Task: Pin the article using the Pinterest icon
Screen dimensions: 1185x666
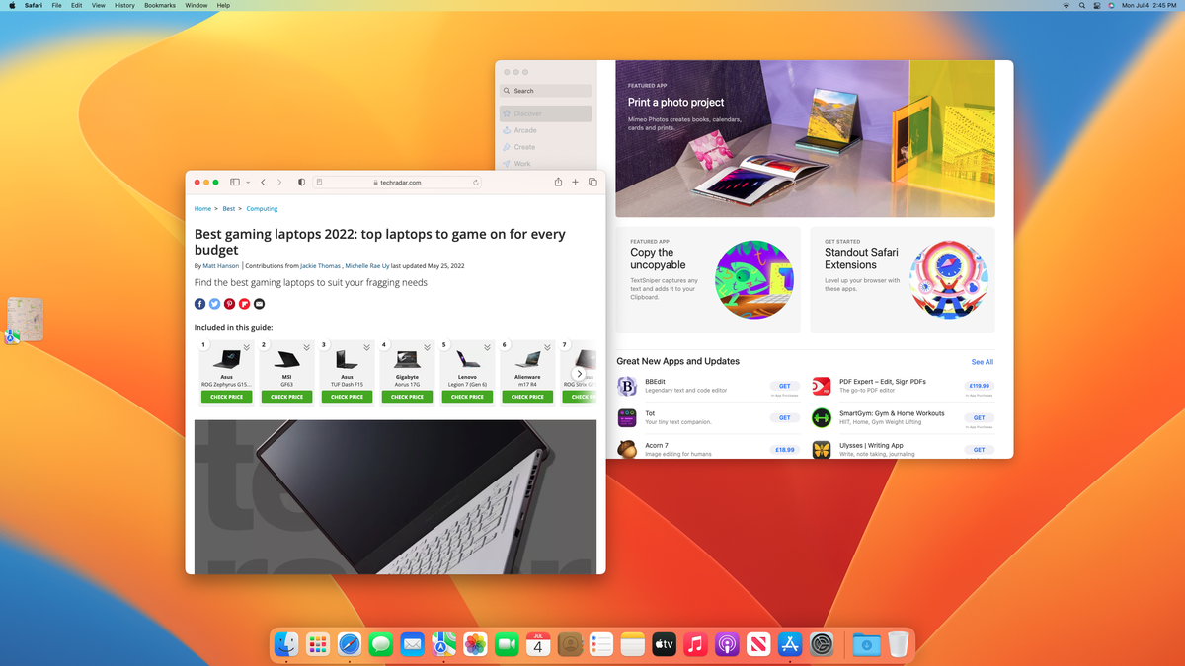Action: pos(229,303)
